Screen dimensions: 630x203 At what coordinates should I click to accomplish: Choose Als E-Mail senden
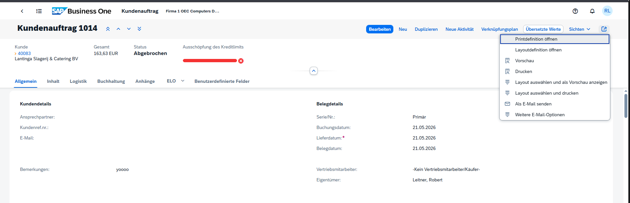555,104
